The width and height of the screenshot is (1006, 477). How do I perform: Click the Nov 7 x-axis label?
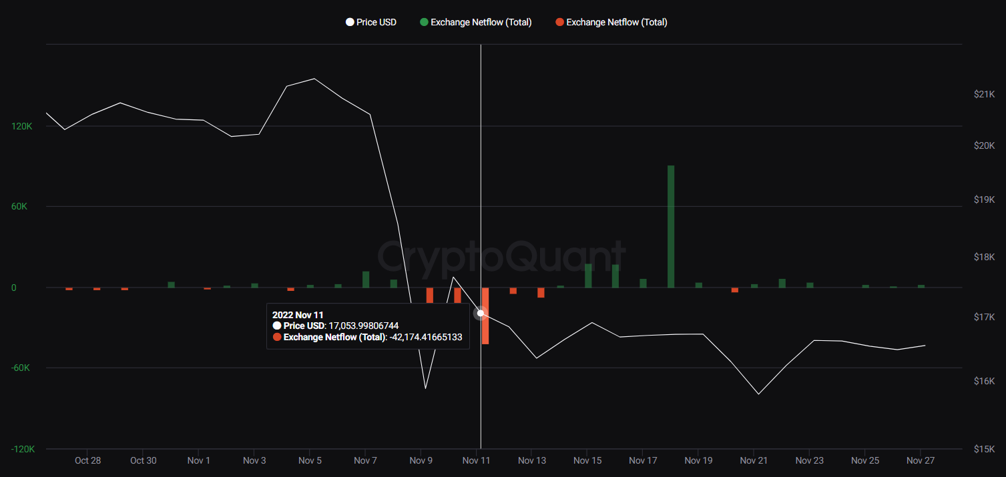coord(366,460)
